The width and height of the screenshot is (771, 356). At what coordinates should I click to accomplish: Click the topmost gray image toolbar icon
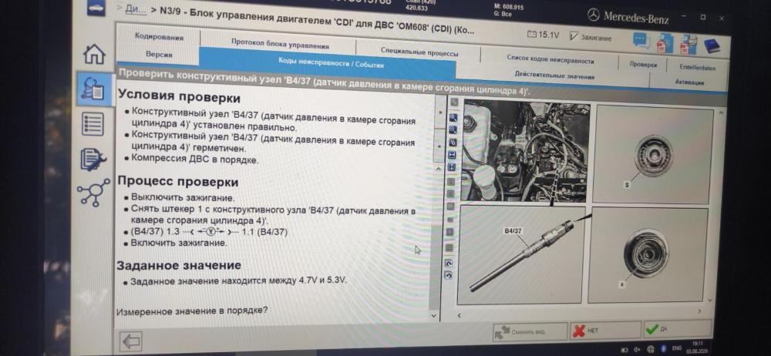click(454, 102)
